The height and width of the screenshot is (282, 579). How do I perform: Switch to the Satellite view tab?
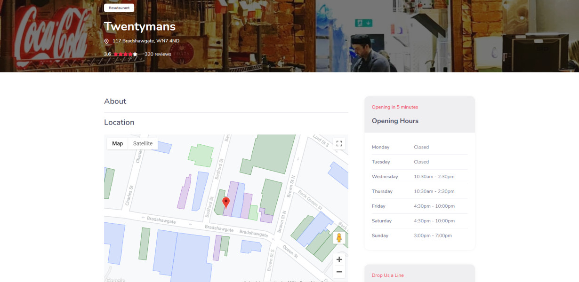tap(143, 143)
